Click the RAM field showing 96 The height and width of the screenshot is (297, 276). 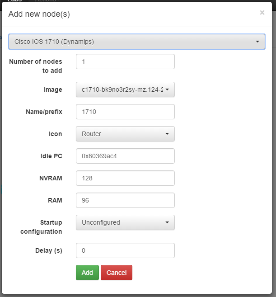(125, 200)
